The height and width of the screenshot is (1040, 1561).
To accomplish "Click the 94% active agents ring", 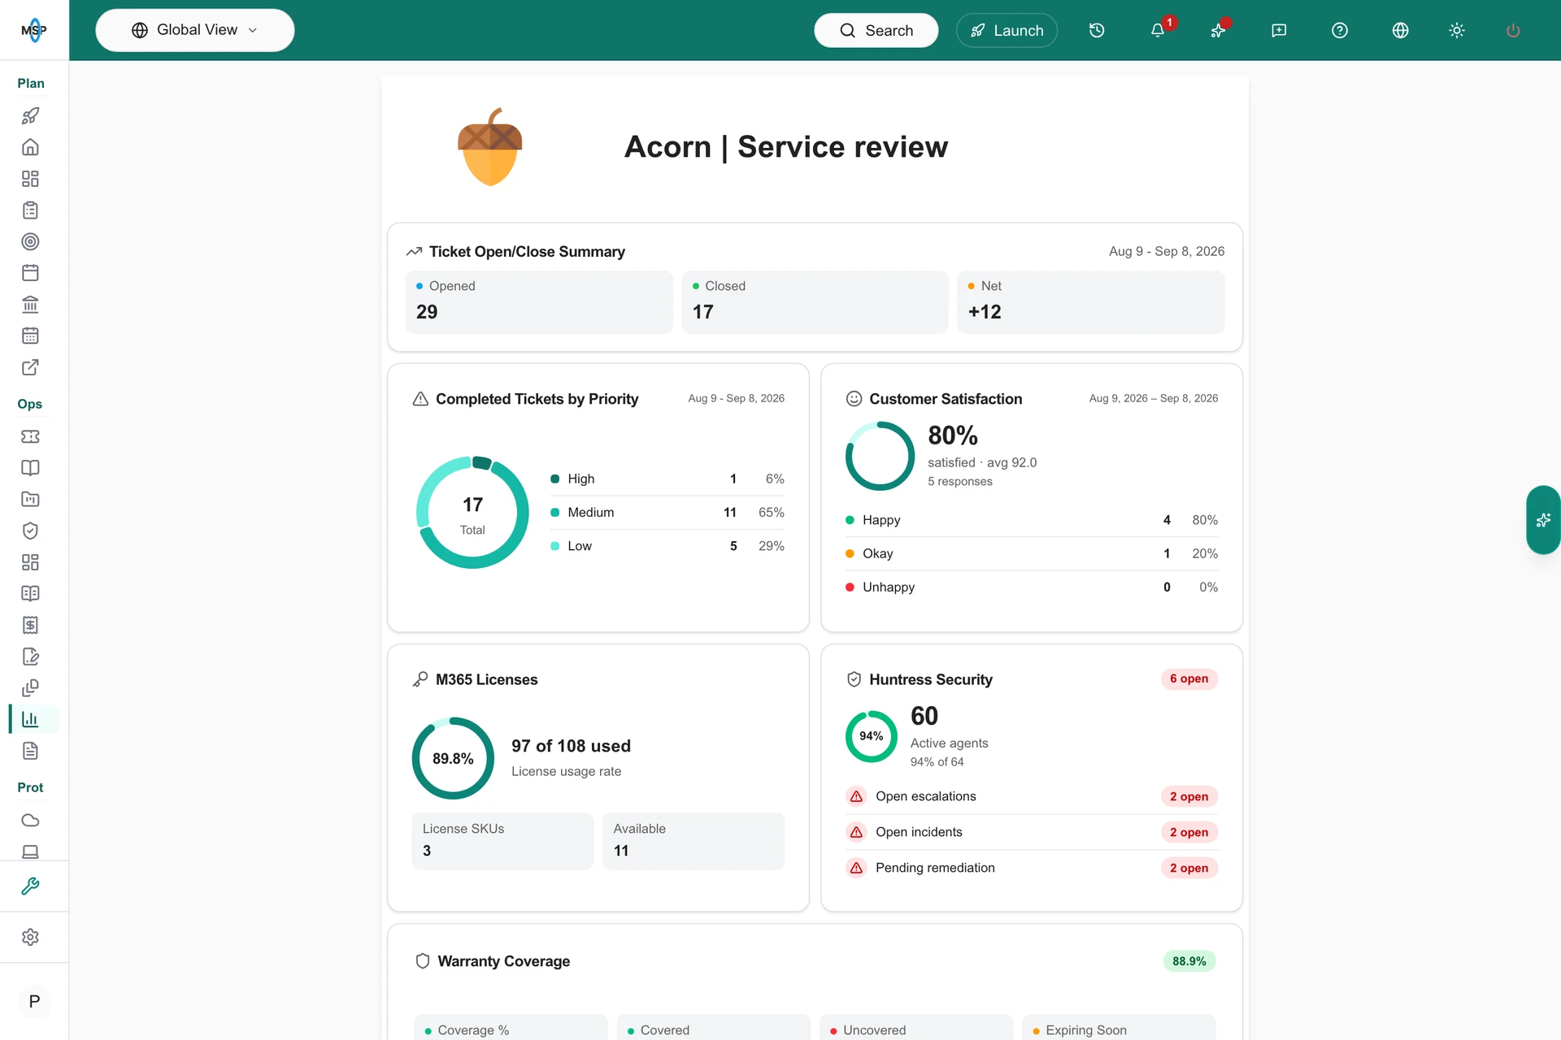I will point(872,736).
